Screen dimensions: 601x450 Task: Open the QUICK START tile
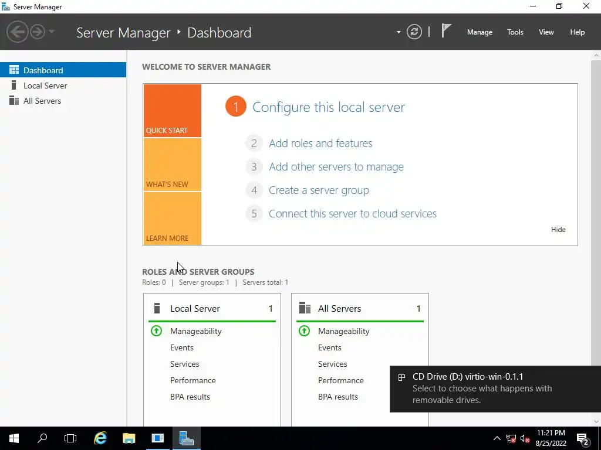coord(173,111)
